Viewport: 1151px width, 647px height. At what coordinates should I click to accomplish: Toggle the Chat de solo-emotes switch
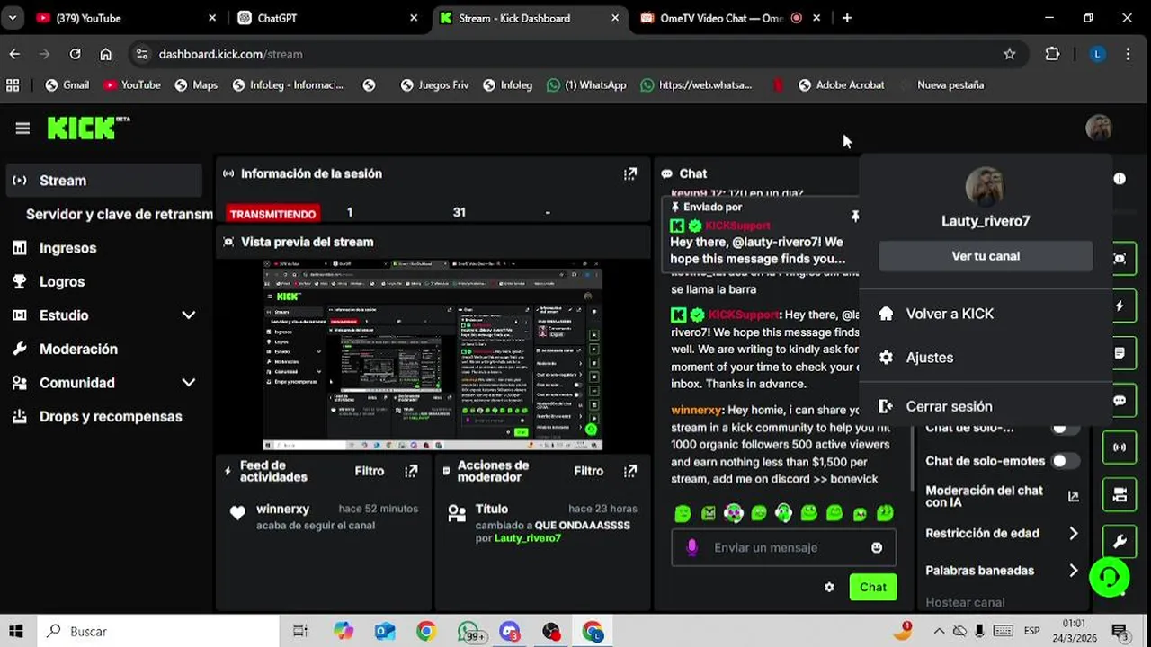tap(1065, 461)
